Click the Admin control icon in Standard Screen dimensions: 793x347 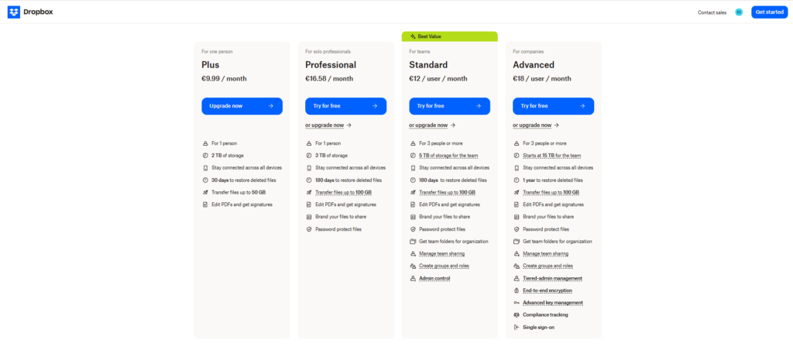coord(413,278)
